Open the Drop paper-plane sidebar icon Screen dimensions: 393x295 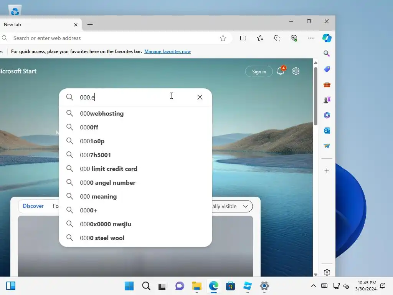pos(327,146)
